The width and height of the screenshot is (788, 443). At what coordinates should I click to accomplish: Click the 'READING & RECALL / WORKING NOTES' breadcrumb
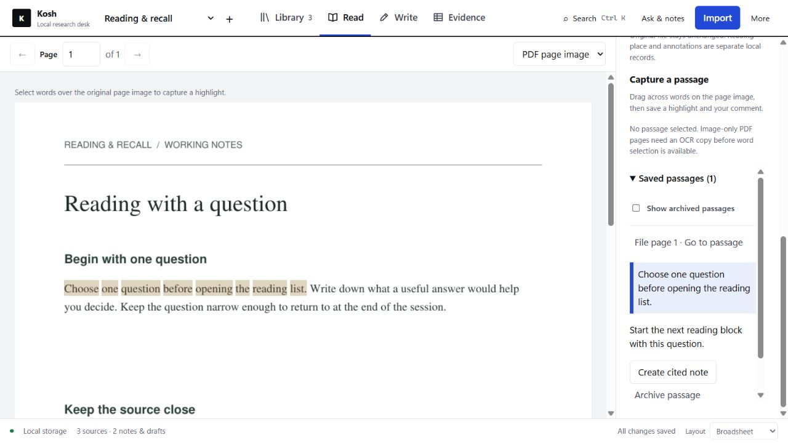coord(153,145)
